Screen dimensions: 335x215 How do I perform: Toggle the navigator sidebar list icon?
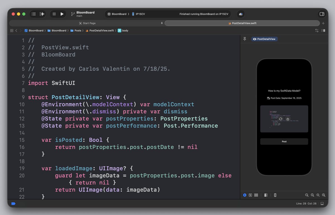(34, 14)
